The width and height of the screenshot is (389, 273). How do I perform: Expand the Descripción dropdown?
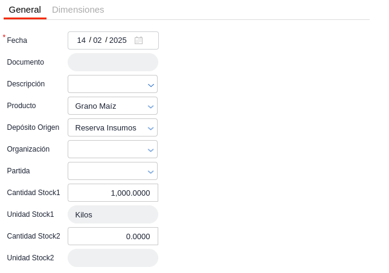click(x=150, y=85)
